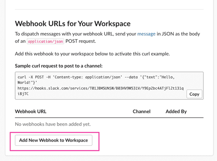Click 'No webhooks have been added yet.' text
The height and width of the screenshot is (161, 217).
[x=53, y=124]
